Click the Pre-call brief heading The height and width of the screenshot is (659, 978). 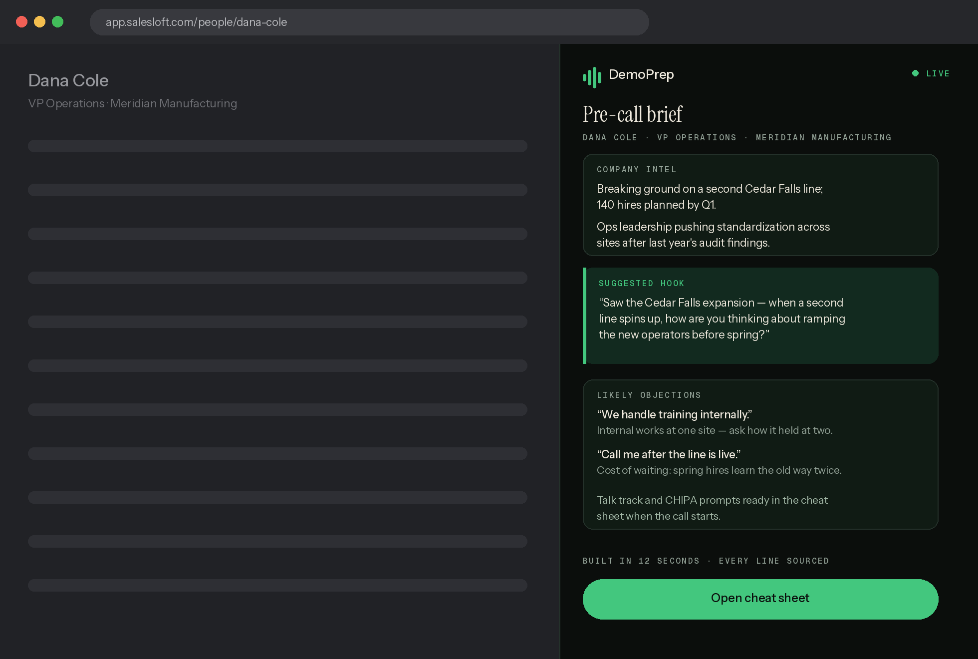point(632,114)
